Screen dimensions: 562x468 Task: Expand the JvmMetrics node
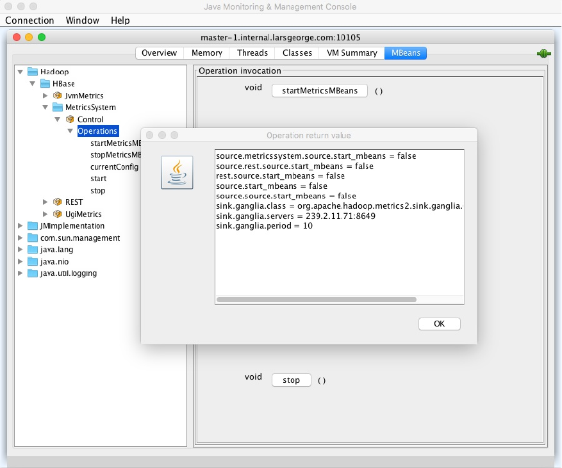tap(45, 95)
